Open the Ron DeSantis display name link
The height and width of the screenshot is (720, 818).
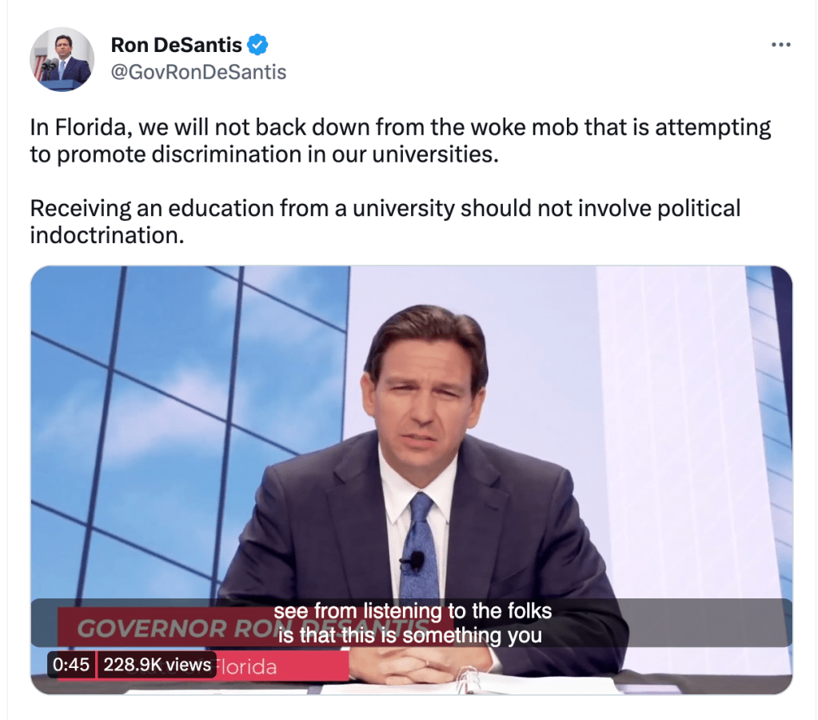[177, 45]
